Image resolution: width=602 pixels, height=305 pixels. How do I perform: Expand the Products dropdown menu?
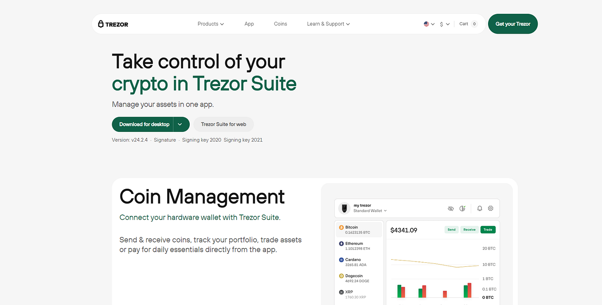[210, 24]
